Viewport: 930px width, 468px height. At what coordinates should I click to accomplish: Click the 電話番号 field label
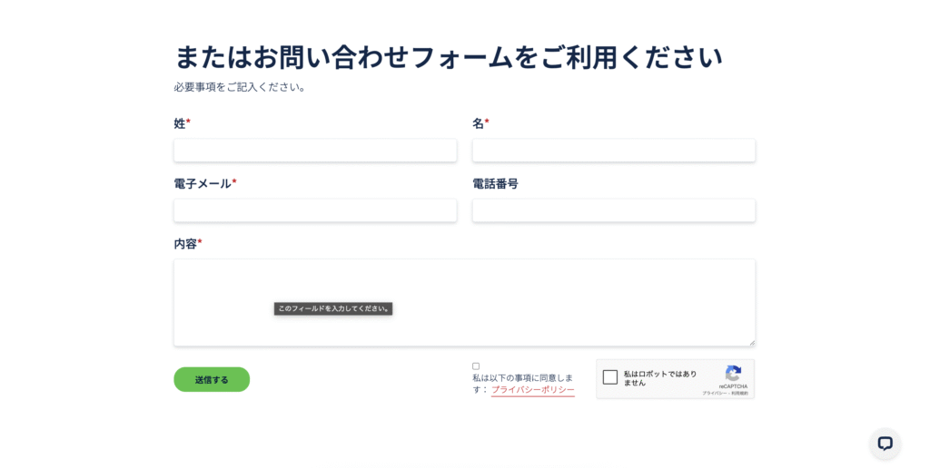[x=495, y=183]
